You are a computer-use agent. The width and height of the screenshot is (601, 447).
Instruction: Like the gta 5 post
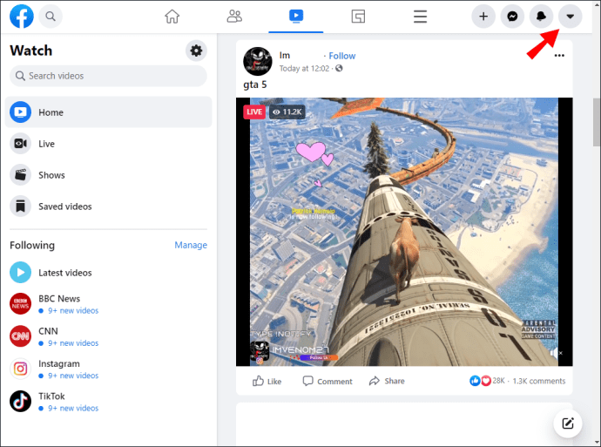(x=267, y=381)
